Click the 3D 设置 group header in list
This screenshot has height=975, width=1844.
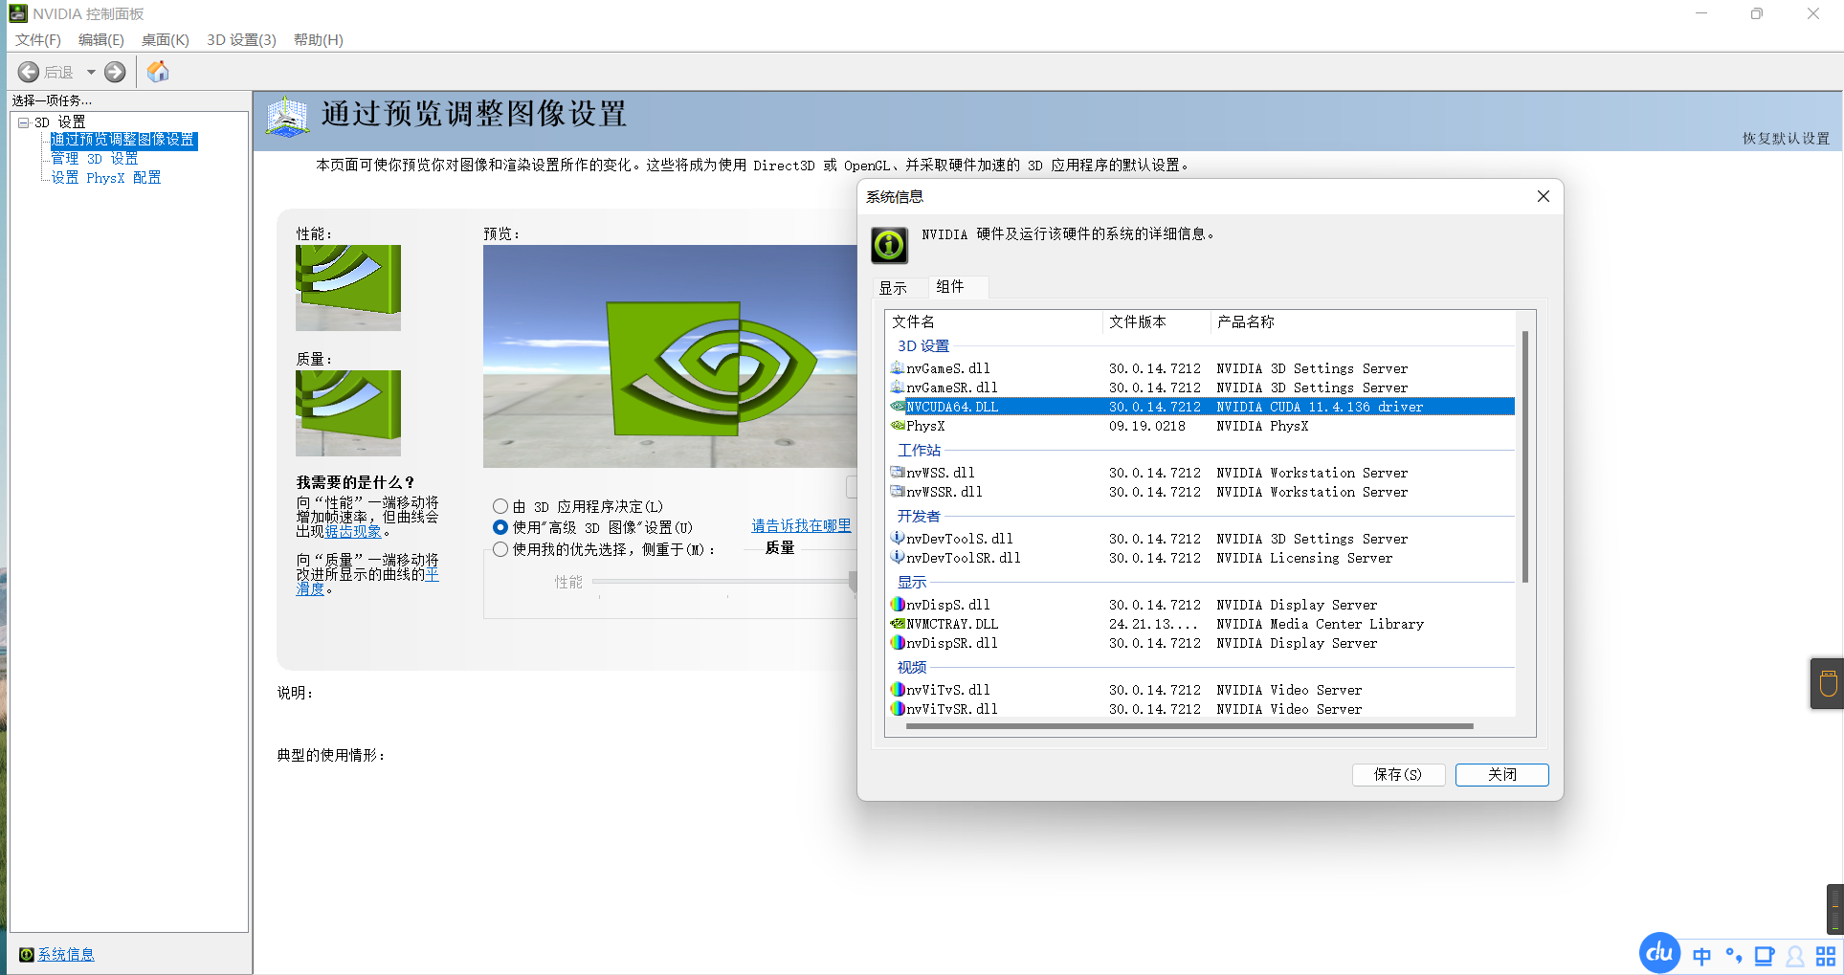[x=923, y=345]
